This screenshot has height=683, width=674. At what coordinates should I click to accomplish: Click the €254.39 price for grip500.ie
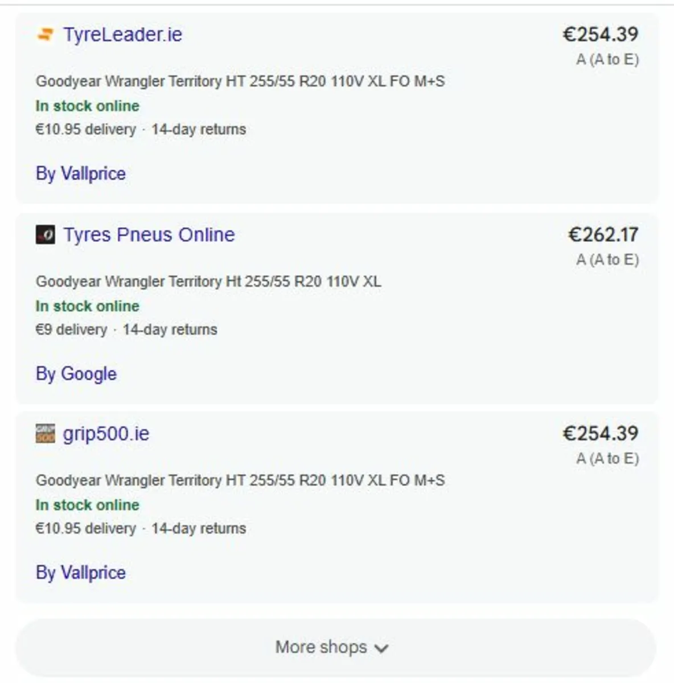click(x=601, y=433)
